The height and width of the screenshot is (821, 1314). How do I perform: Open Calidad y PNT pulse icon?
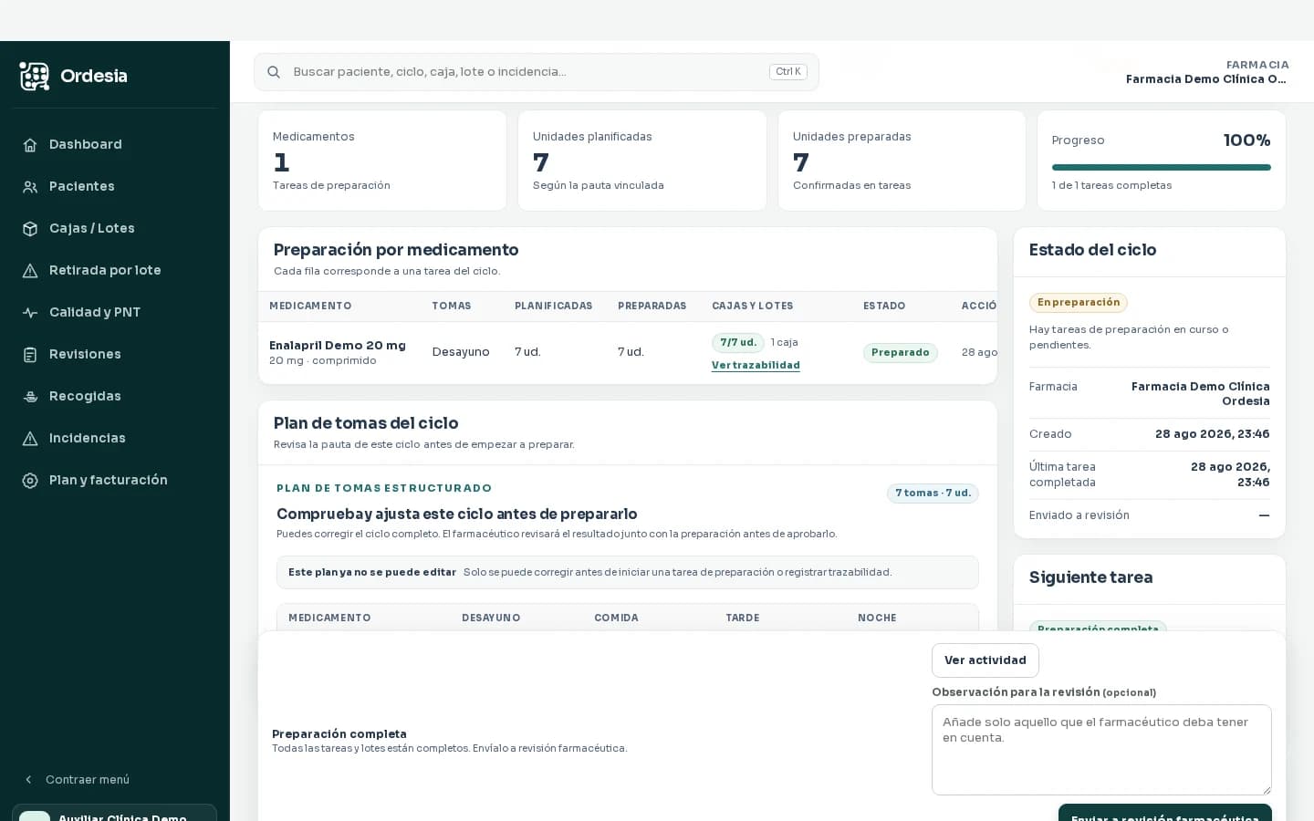pyautogui.click(x=30, y=313)
